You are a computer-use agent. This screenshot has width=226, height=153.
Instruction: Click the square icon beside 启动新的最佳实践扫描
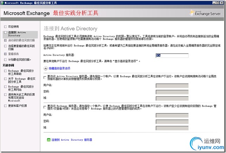(5, 40)
